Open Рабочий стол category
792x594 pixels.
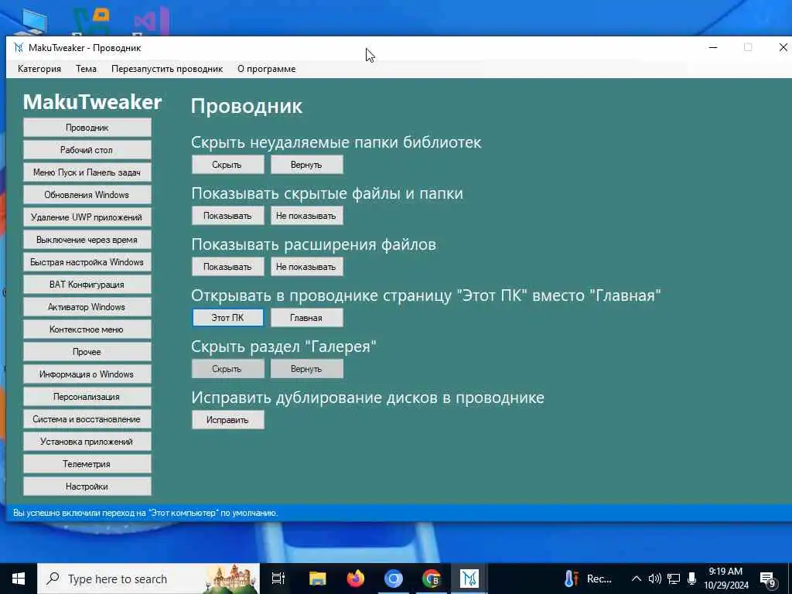pyautogui.click(x=87, y=150)
